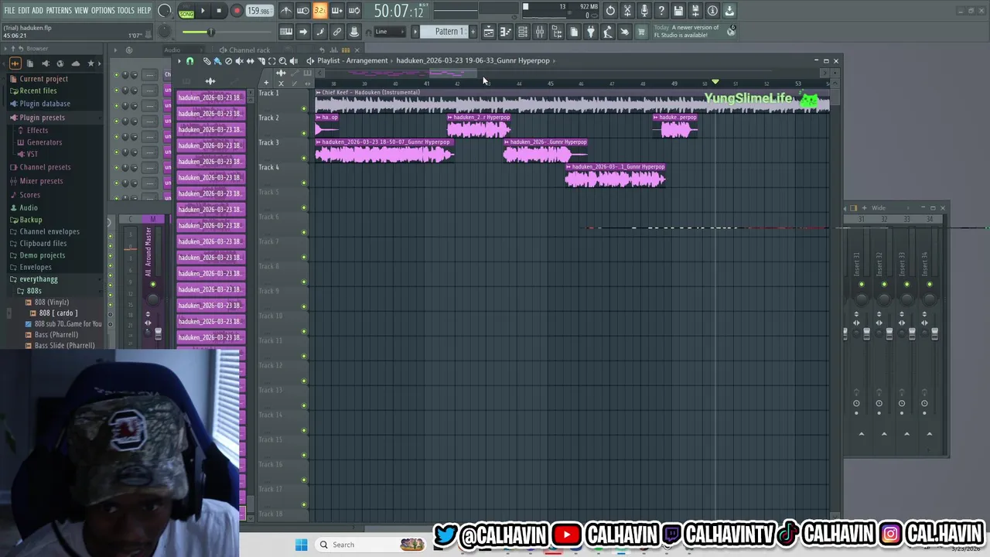
Task: Mute Track 7 via its green light
Action: (304, 257)
